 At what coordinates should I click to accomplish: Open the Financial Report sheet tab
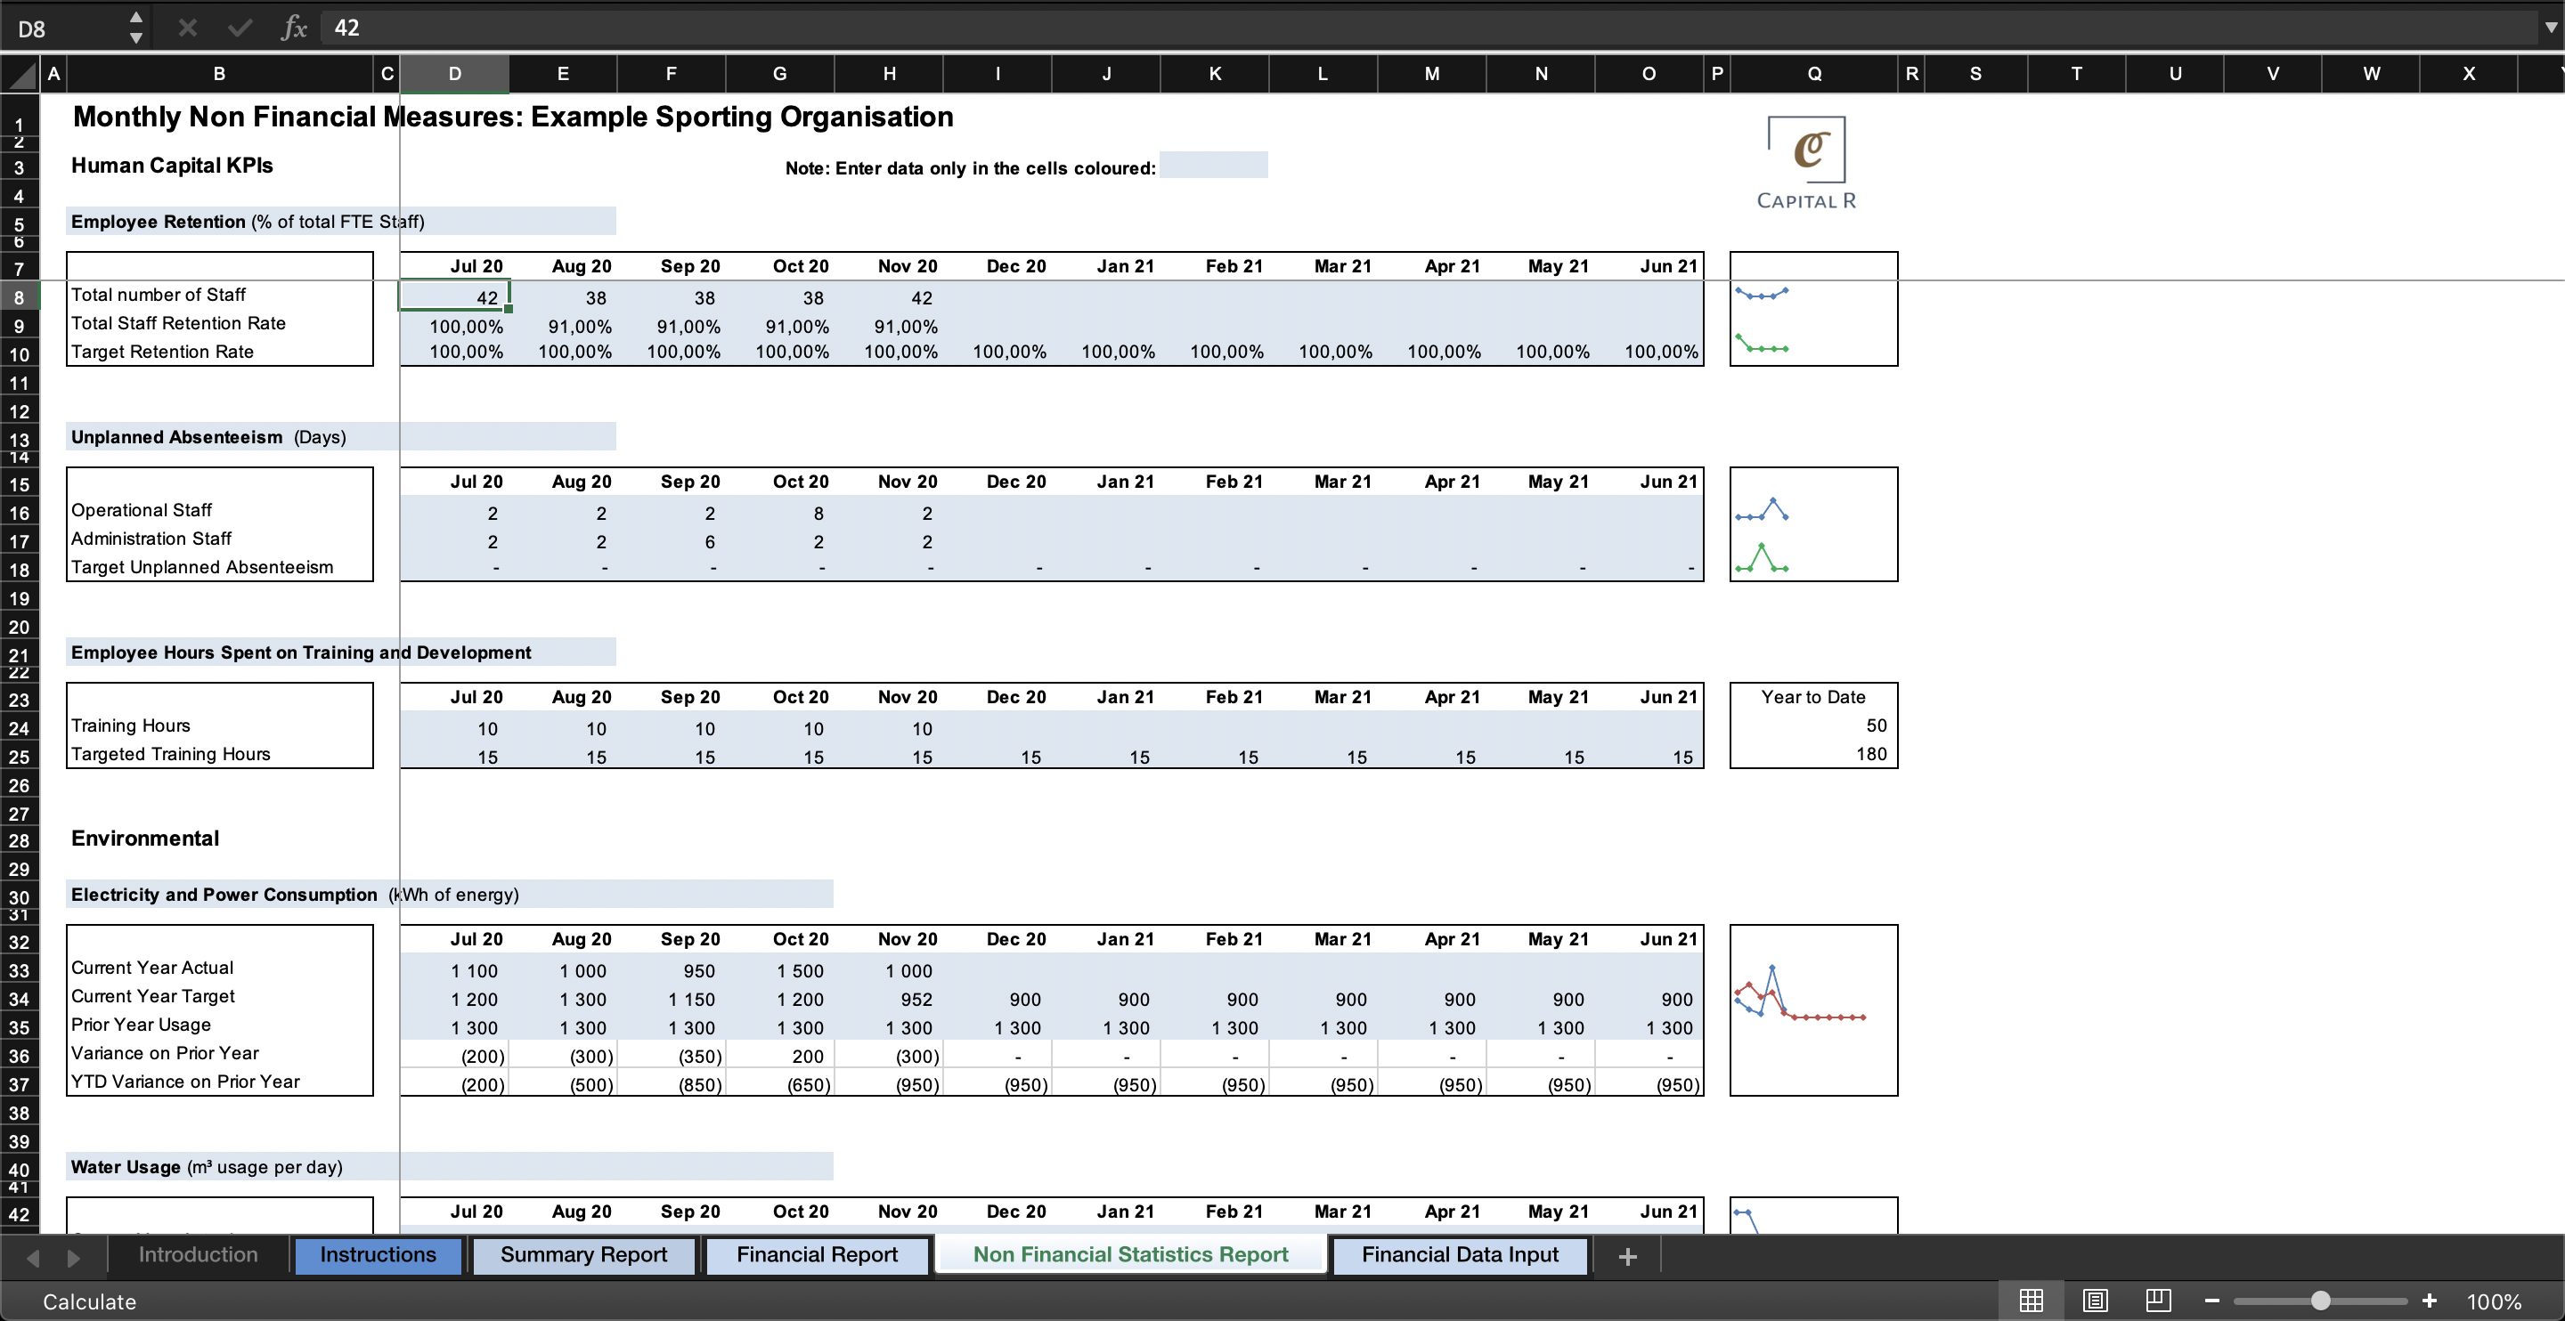coord(817,1254)
